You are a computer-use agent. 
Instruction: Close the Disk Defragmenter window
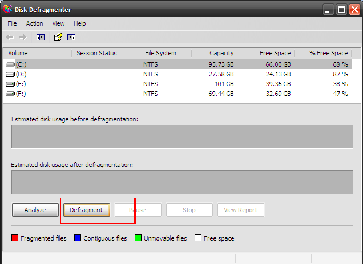tap(355, 10)
